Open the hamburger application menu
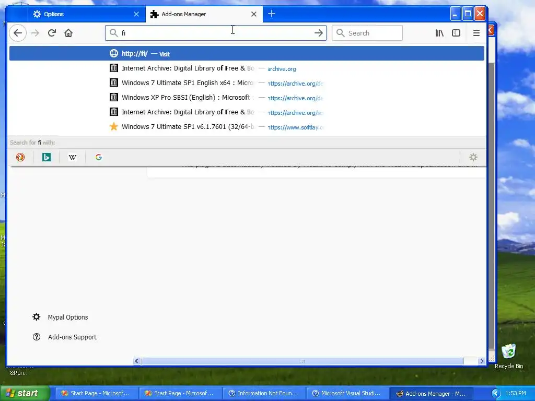This screenshot has width=535, height=401. coord(476,33)
